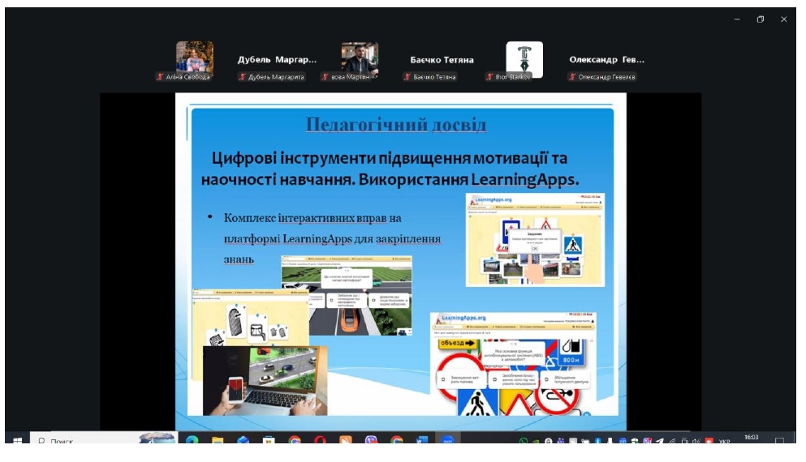This screenshot has width=806, height=462.
Task: Click the WhatsApp icon in system tray
Action: [x=523, y=441]
